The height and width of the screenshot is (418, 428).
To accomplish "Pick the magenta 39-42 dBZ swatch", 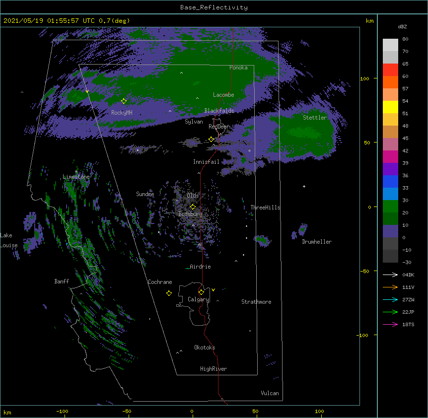I will click(390, 156).
